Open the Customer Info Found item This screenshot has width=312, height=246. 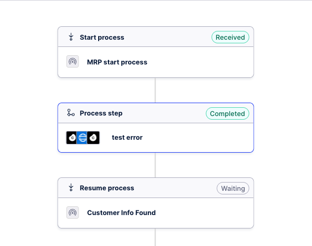[121, 212]
